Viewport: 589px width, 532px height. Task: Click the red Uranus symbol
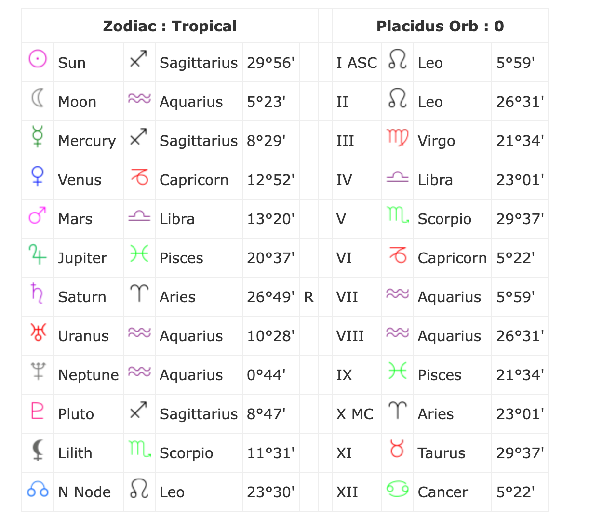(38, 332)
